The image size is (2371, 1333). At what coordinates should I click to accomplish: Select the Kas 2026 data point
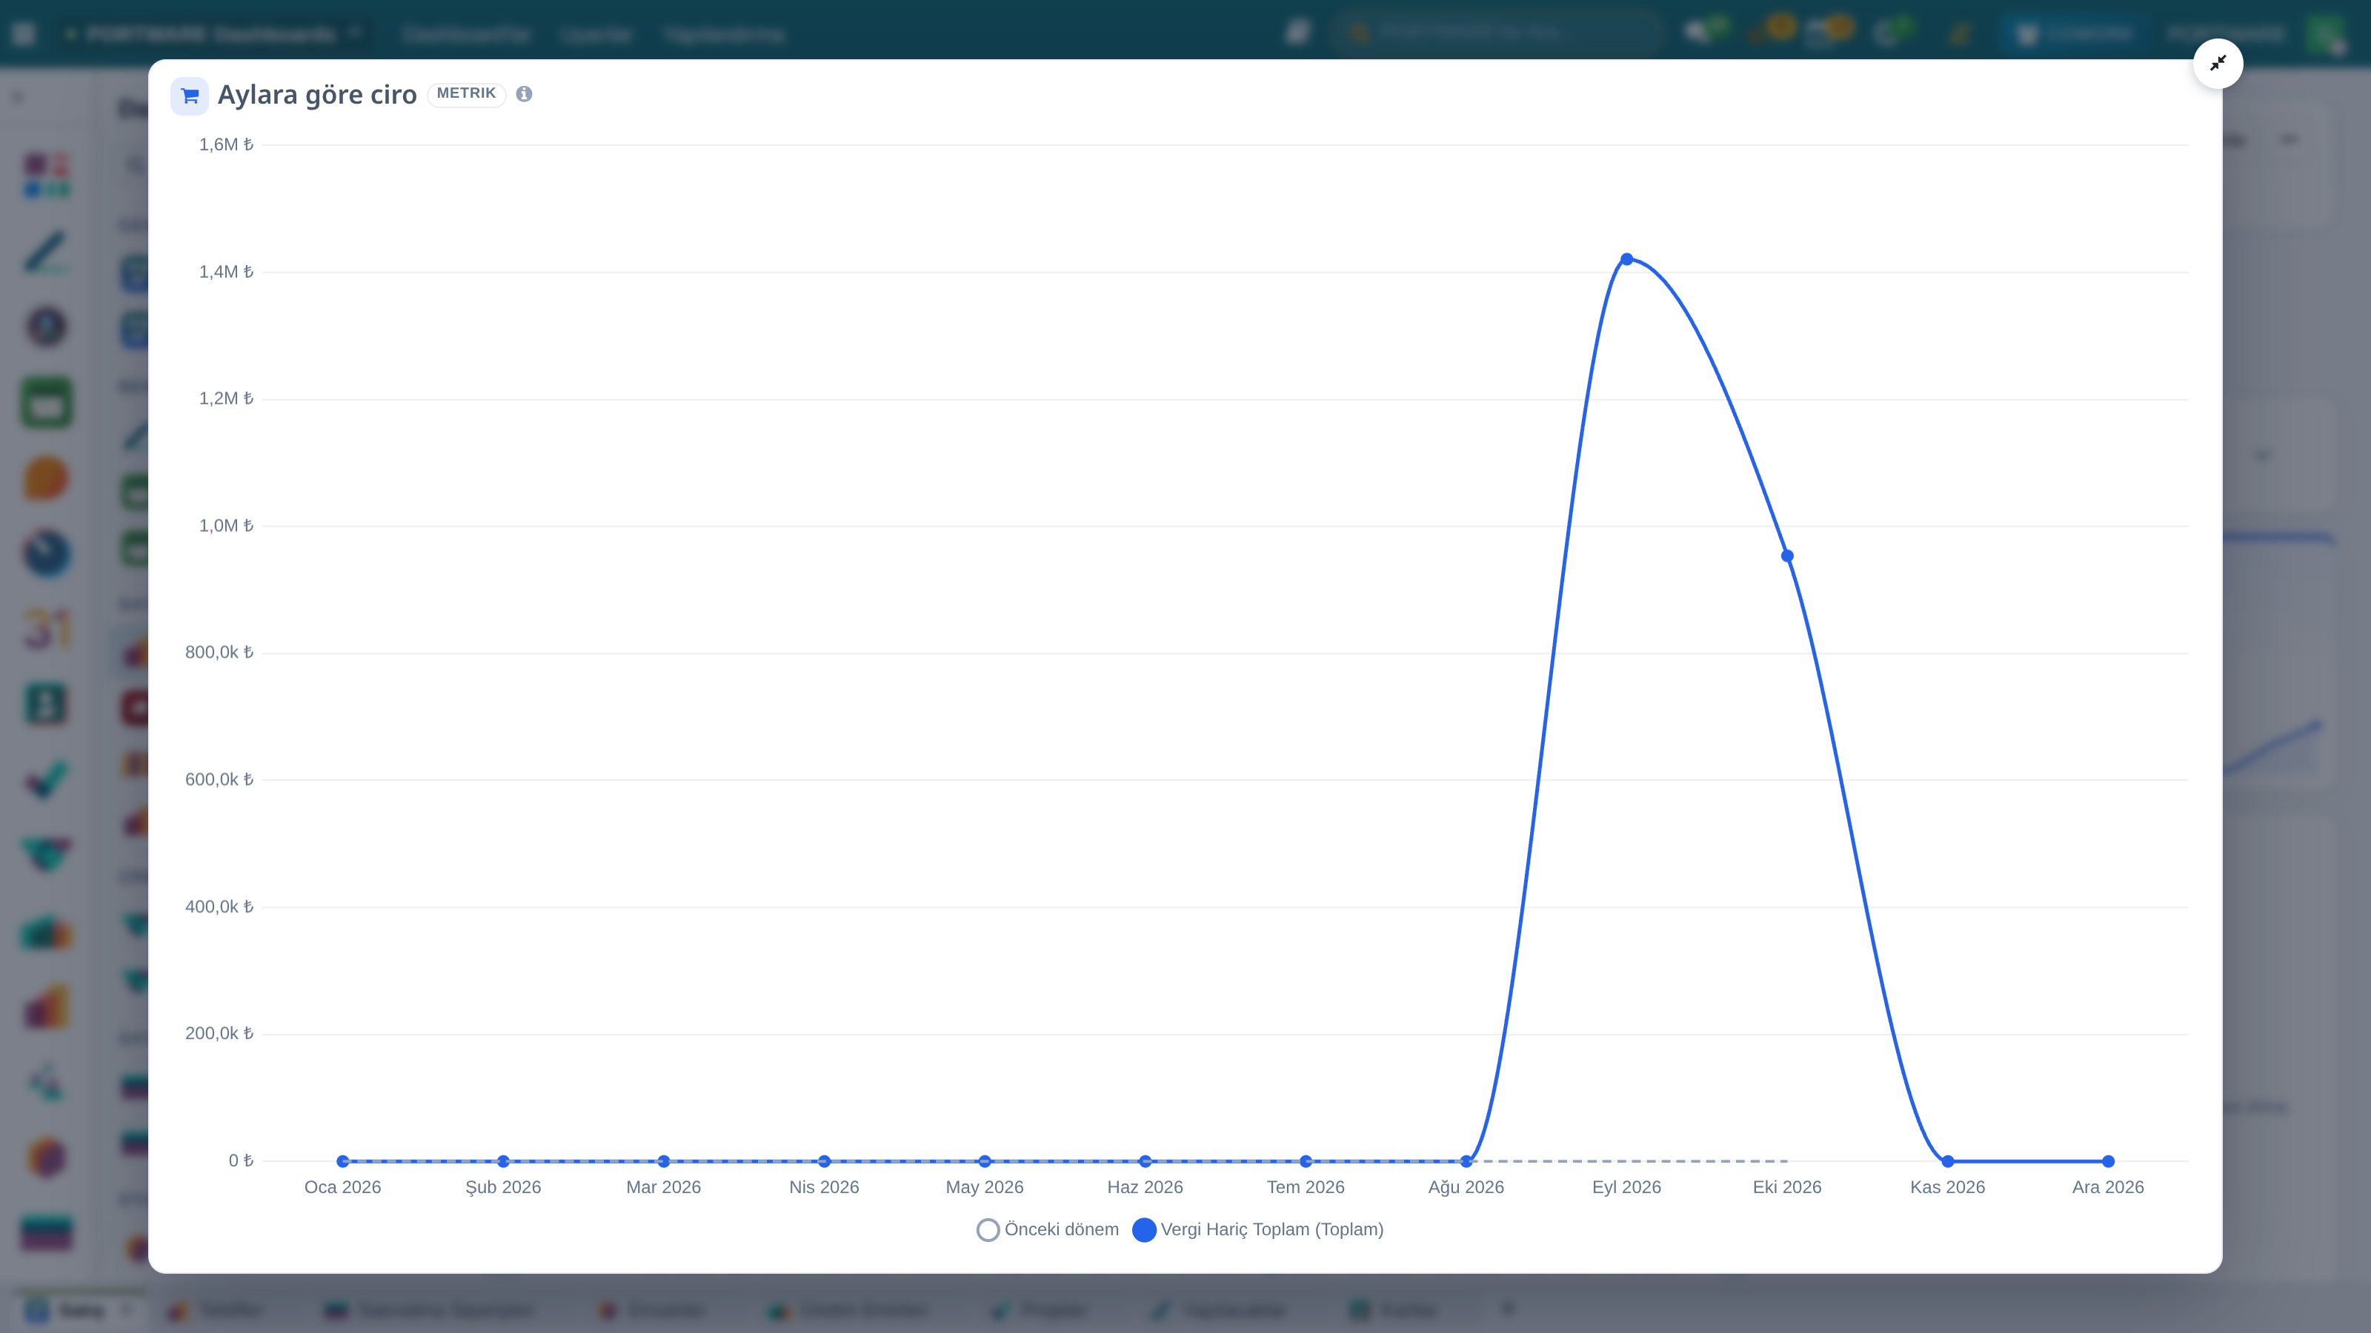[1948, 1161]
